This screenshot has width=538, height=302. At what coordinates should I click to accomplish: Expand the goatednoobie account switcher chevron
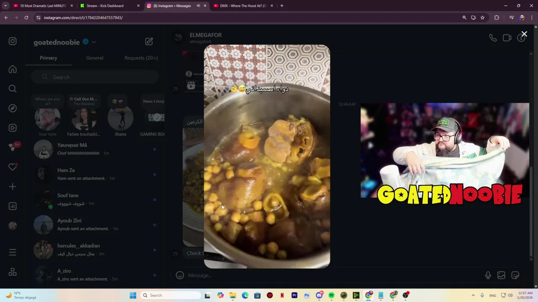[x=94, y=42]
